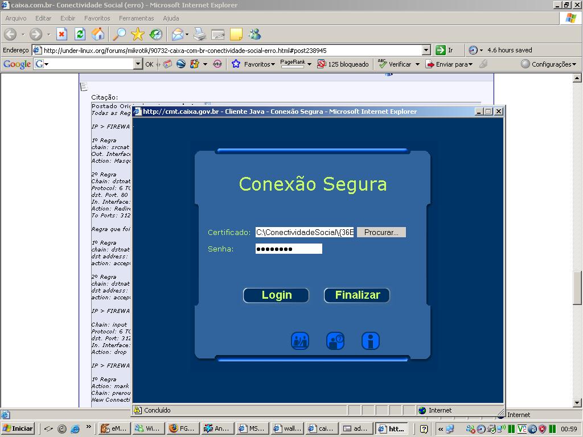
Task: Open the Favoritos menu in menu bar
Action: [x=97, y=18]
